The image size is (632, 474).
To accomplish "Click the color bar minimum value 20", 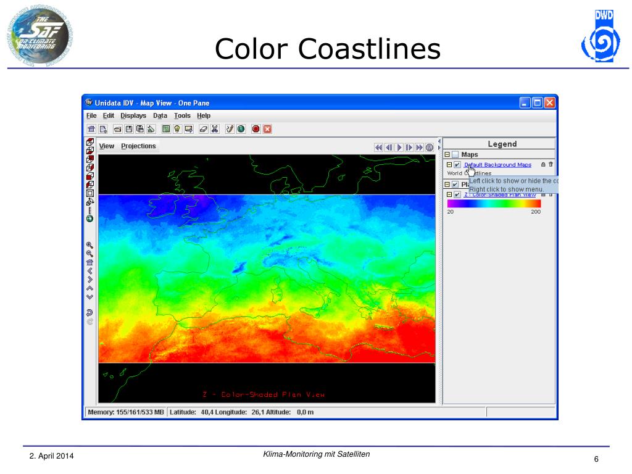I will 450,212.
